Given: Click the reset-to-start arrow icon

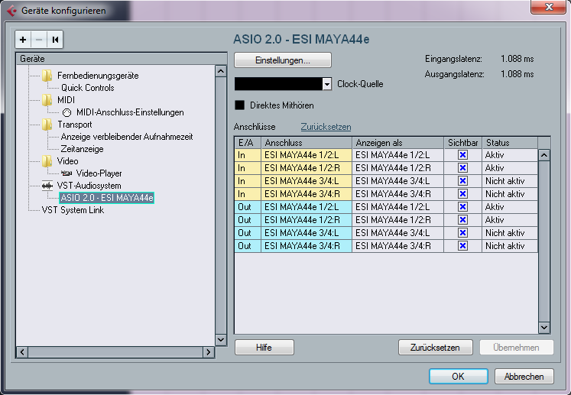Looking at the screenshot, I should click(x=55, y=39).
